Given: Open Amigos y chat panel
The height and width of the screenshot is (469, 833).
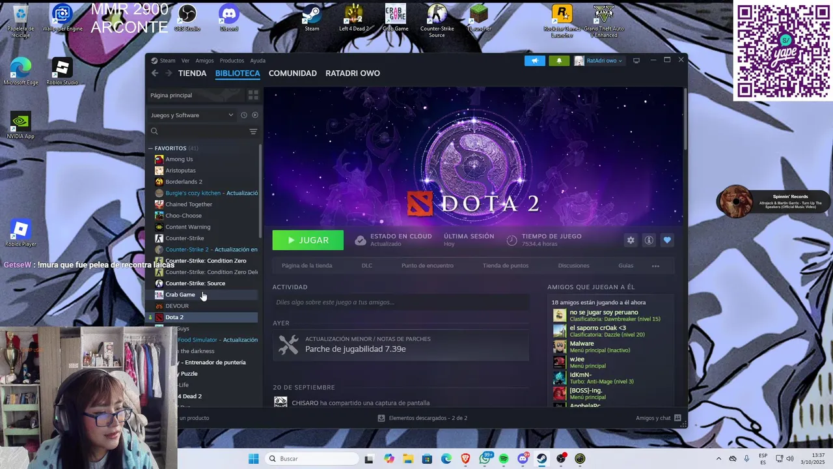Looking at the screenshot, I should (658, 418).
